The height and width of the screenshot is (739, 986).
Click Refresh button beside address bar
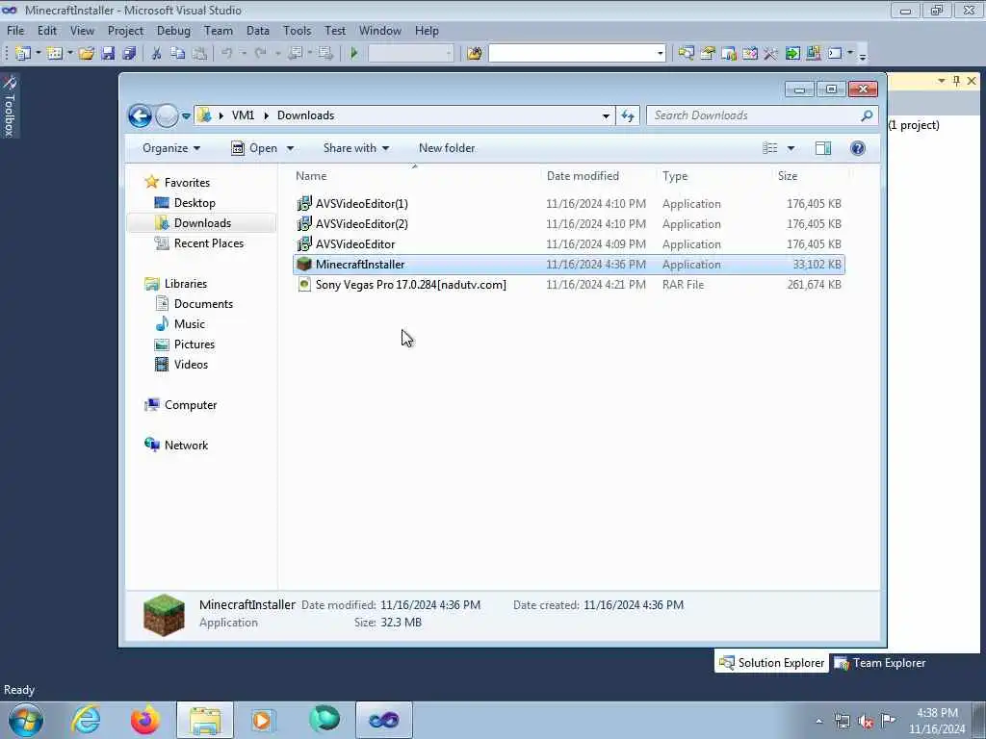click(x=628, y=115)
